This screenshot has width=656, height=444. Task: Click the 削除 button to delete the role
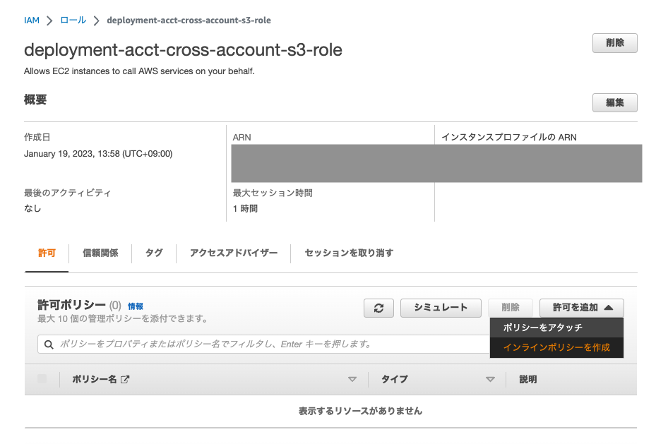(614, 43)
